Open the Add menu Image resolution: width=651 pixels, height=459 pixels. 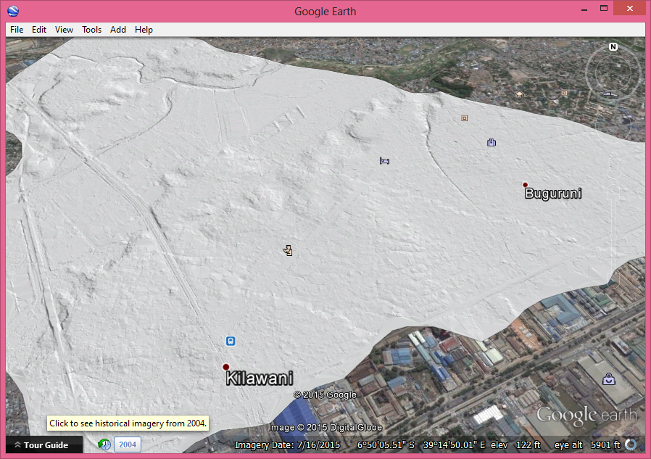point(118,30)
